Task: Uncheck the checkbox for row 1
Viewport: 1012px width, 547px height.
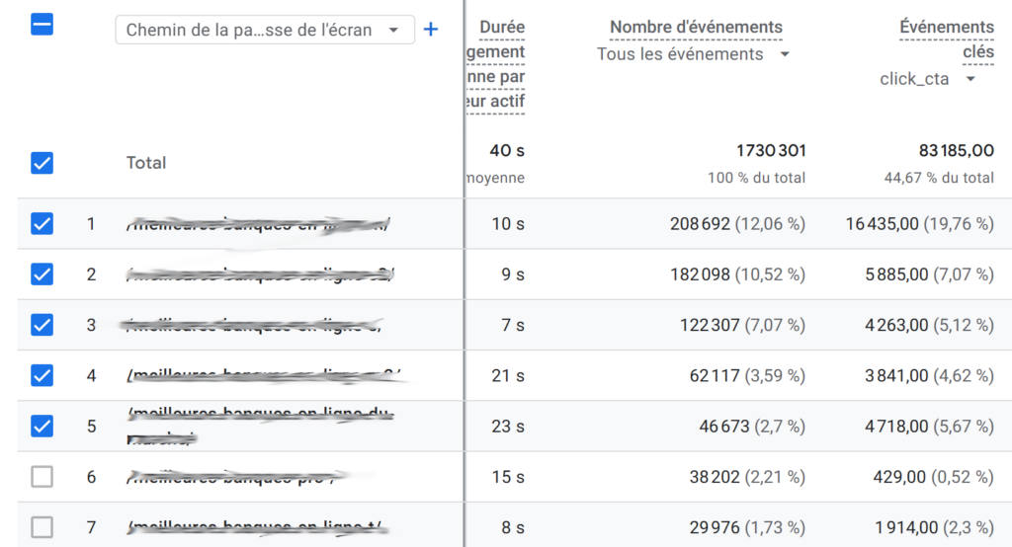Action: click(42, 224)
